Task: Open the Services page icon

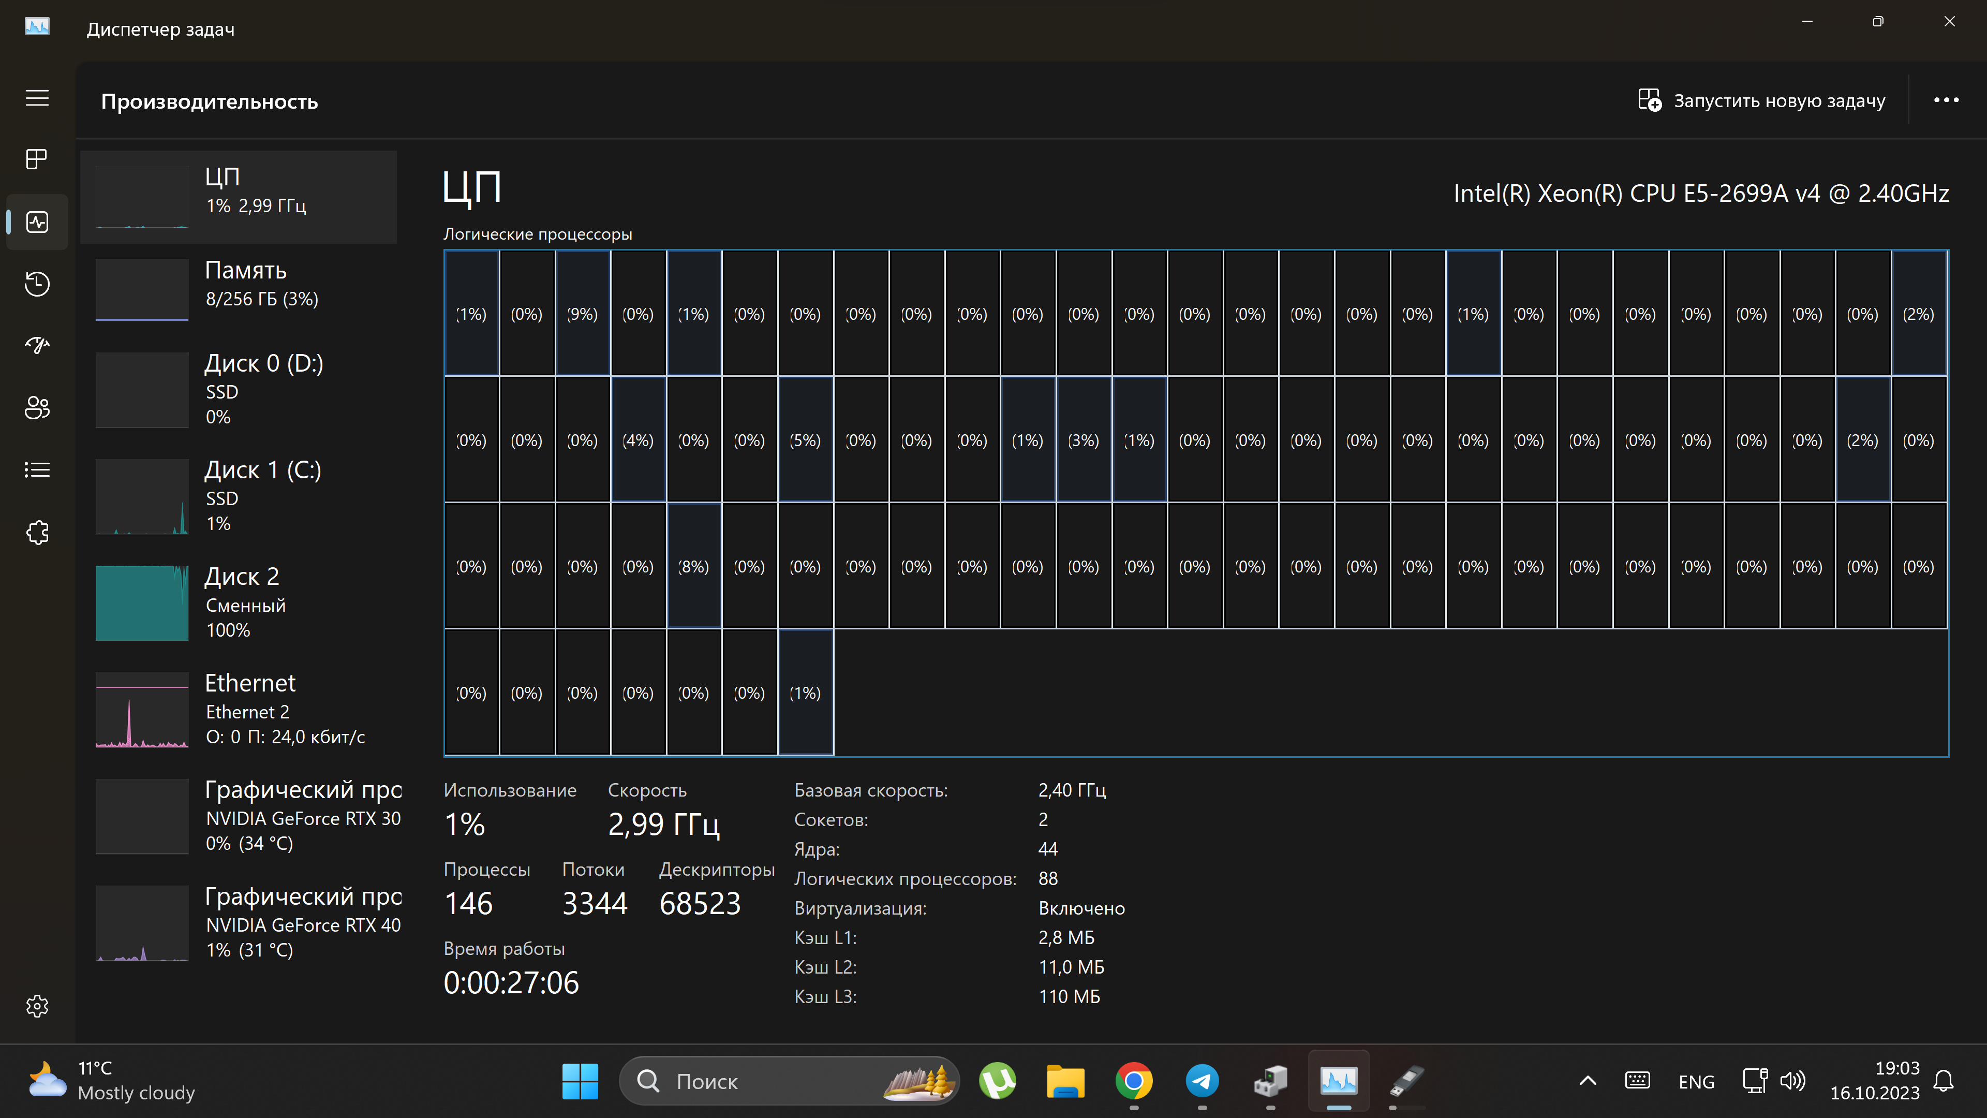Action: pyautogui.click(x=37, y=533)
